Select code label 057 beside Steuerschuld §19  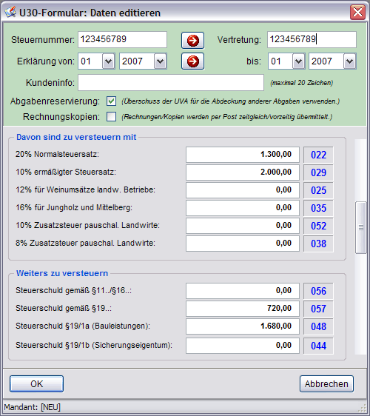(318, 309)
